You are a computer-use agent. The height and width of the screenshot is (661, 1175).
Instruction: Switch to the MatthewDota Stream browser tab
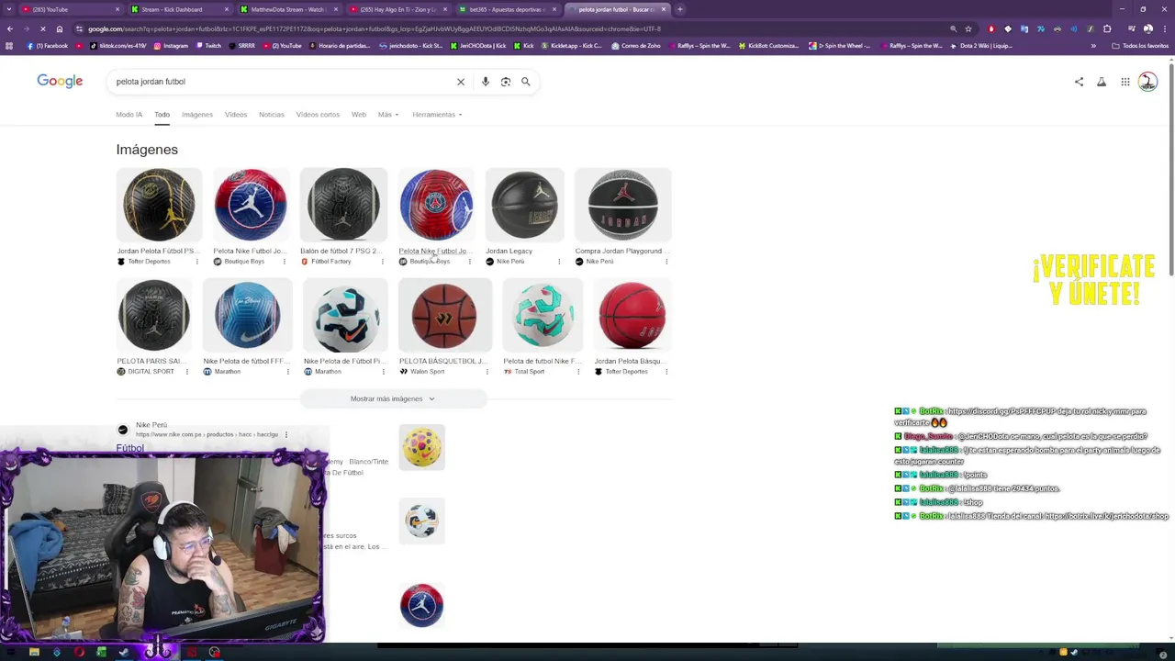[288, 9]
